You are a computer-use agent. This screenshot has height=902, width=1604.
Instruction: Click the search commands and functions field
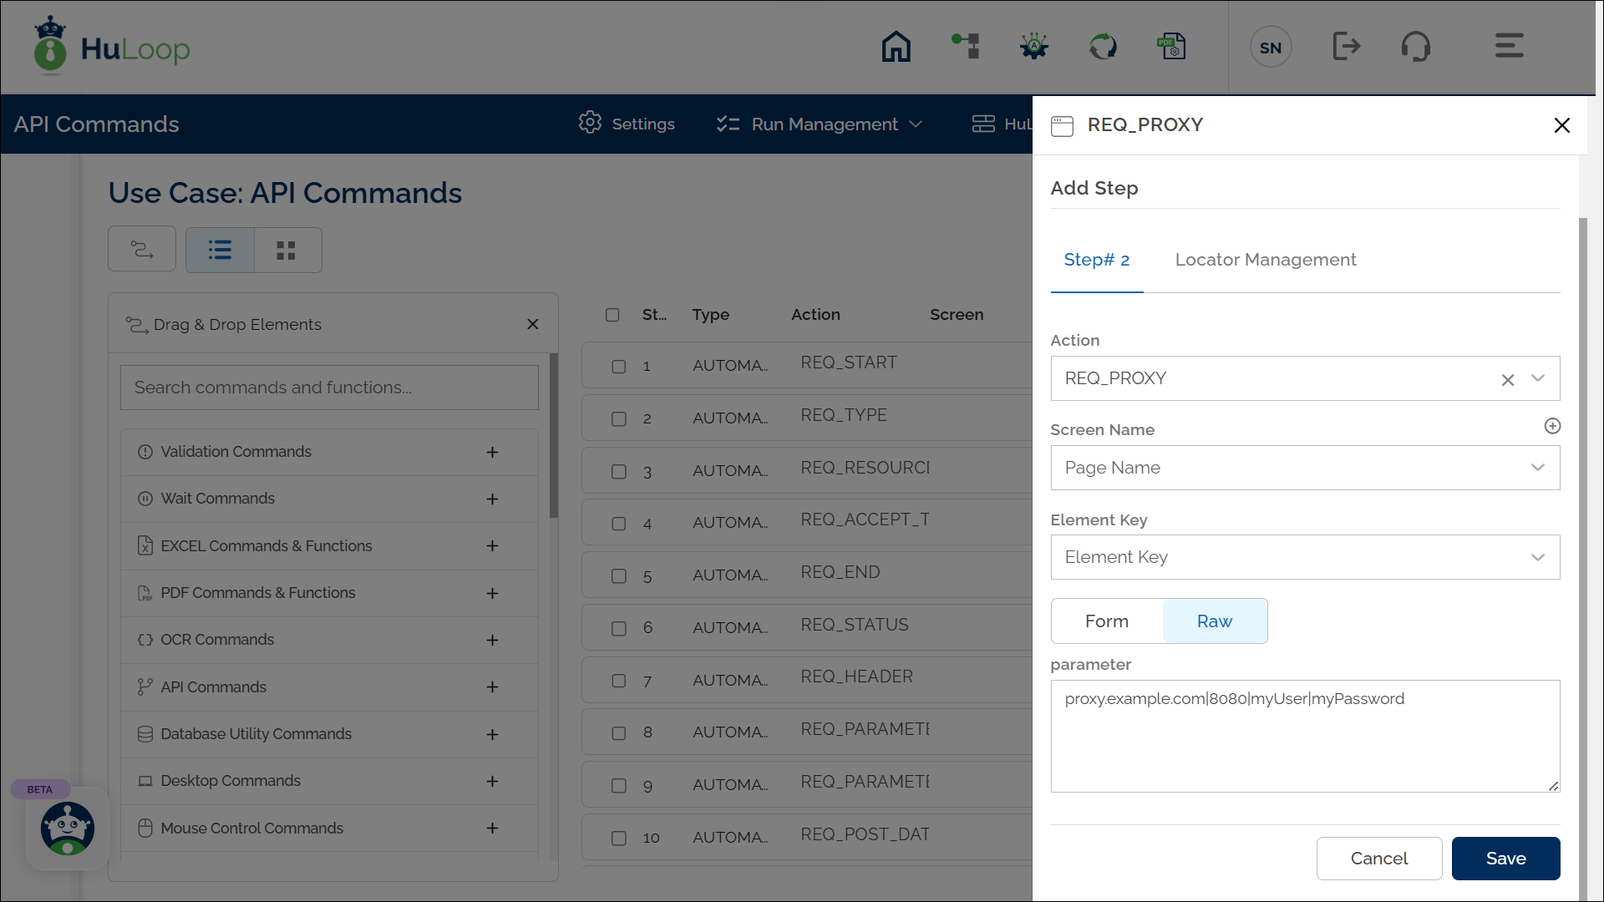328,387
